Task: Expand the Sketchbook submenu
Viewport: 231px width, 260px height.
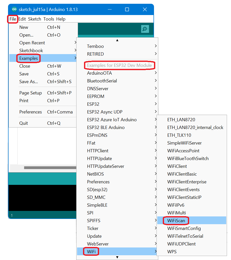Action: click(43, 50)
